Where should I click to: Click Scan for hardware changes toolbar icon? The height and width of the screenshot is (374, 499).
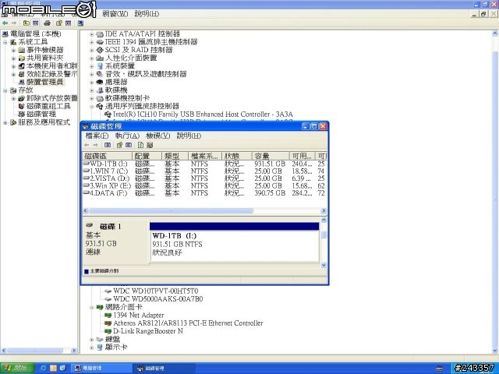tap(80, 23)
